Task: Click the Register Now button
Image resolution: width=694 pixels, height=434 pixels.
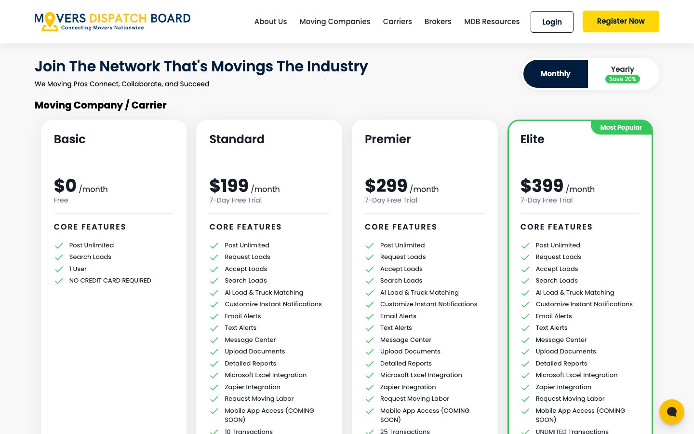Action: (x=621, y=21)
